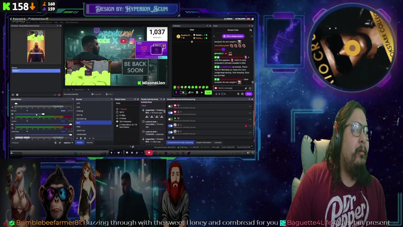
Task: Click Gift a Subscription button
Action: coord(233,36)
